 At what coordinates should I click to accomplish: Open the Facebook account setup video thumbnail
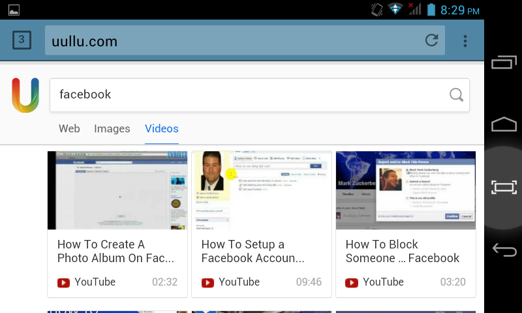click(x=262, y=190)
